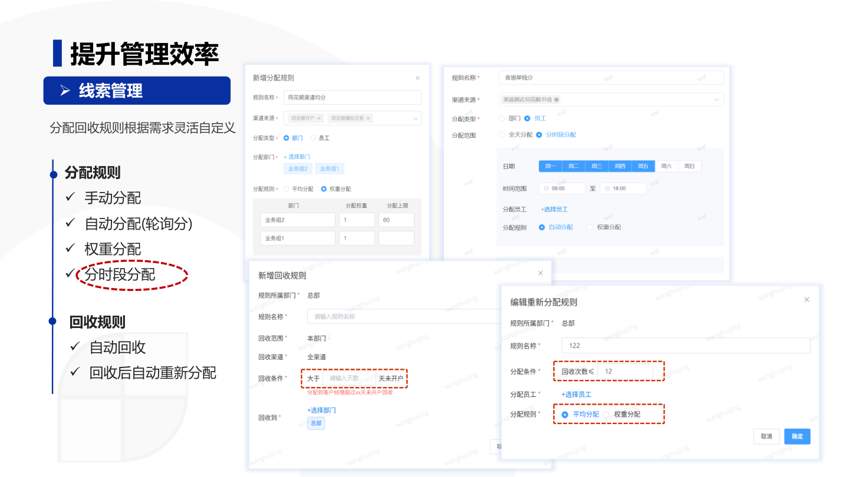Click the 业务组2 department tag
849x477 pixels.
(298, 169)
